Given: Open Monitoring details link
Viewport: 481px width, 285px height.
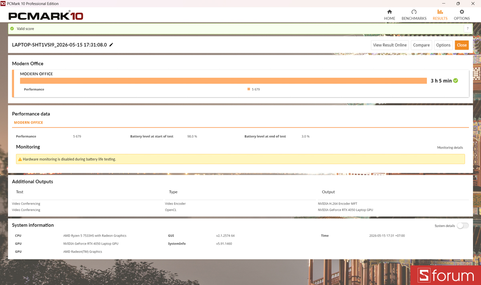Looking at the screenshot, I should (450, 147).
